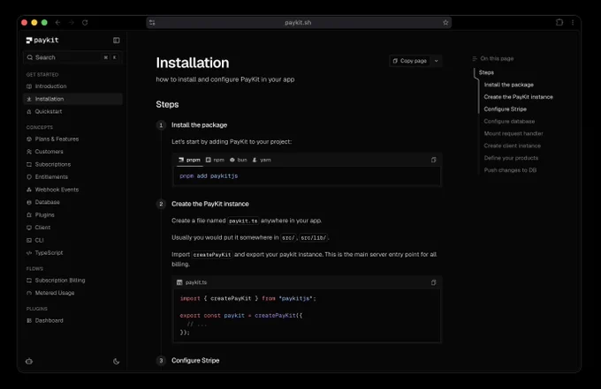The width and height of the screenshot is (601, 389).
Task: Open browser three-dot menu
Action: click(x=573, y=23)
